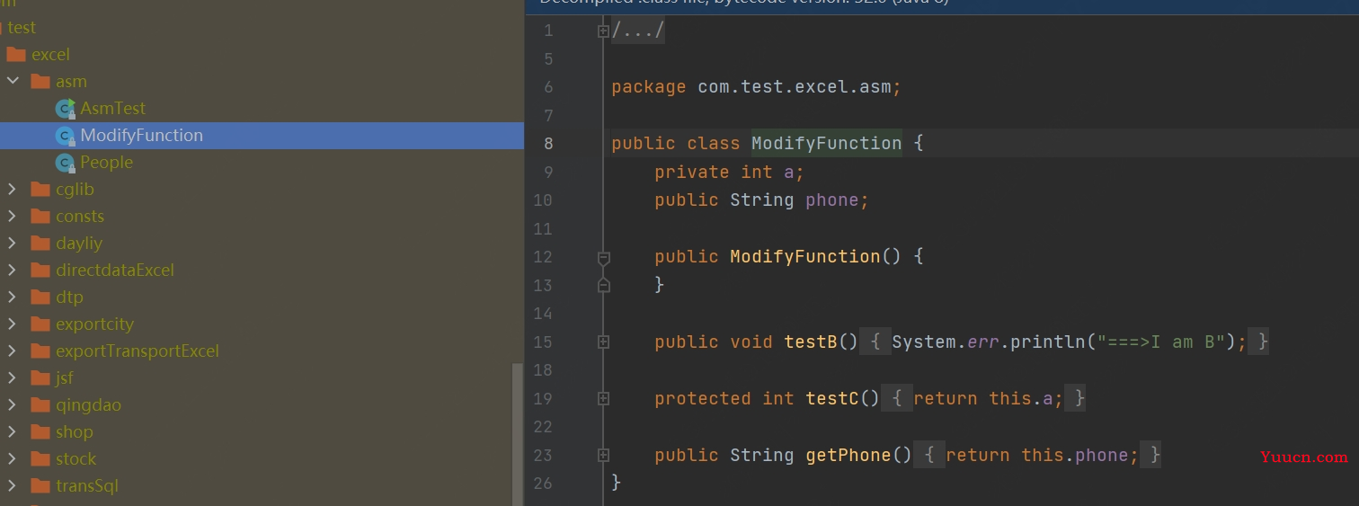Image resolution: width=1359 pixels, height=506 pixels.
Task: Expand the dtp folder
Action: tap(12, 297)
